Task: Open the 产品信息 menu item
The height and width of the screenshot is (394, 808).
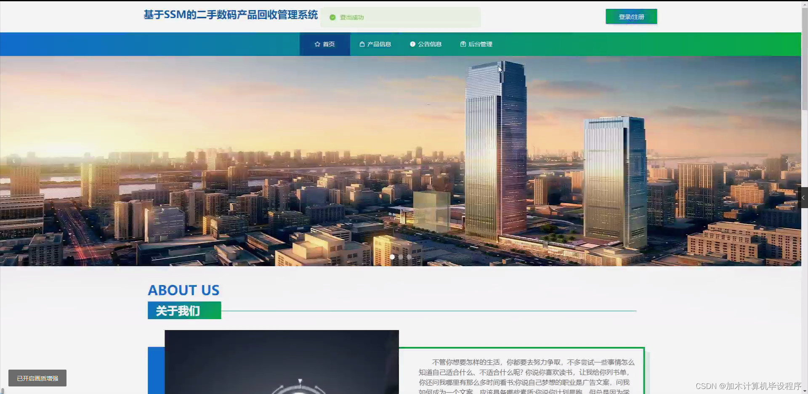Action: click(375, 44)
